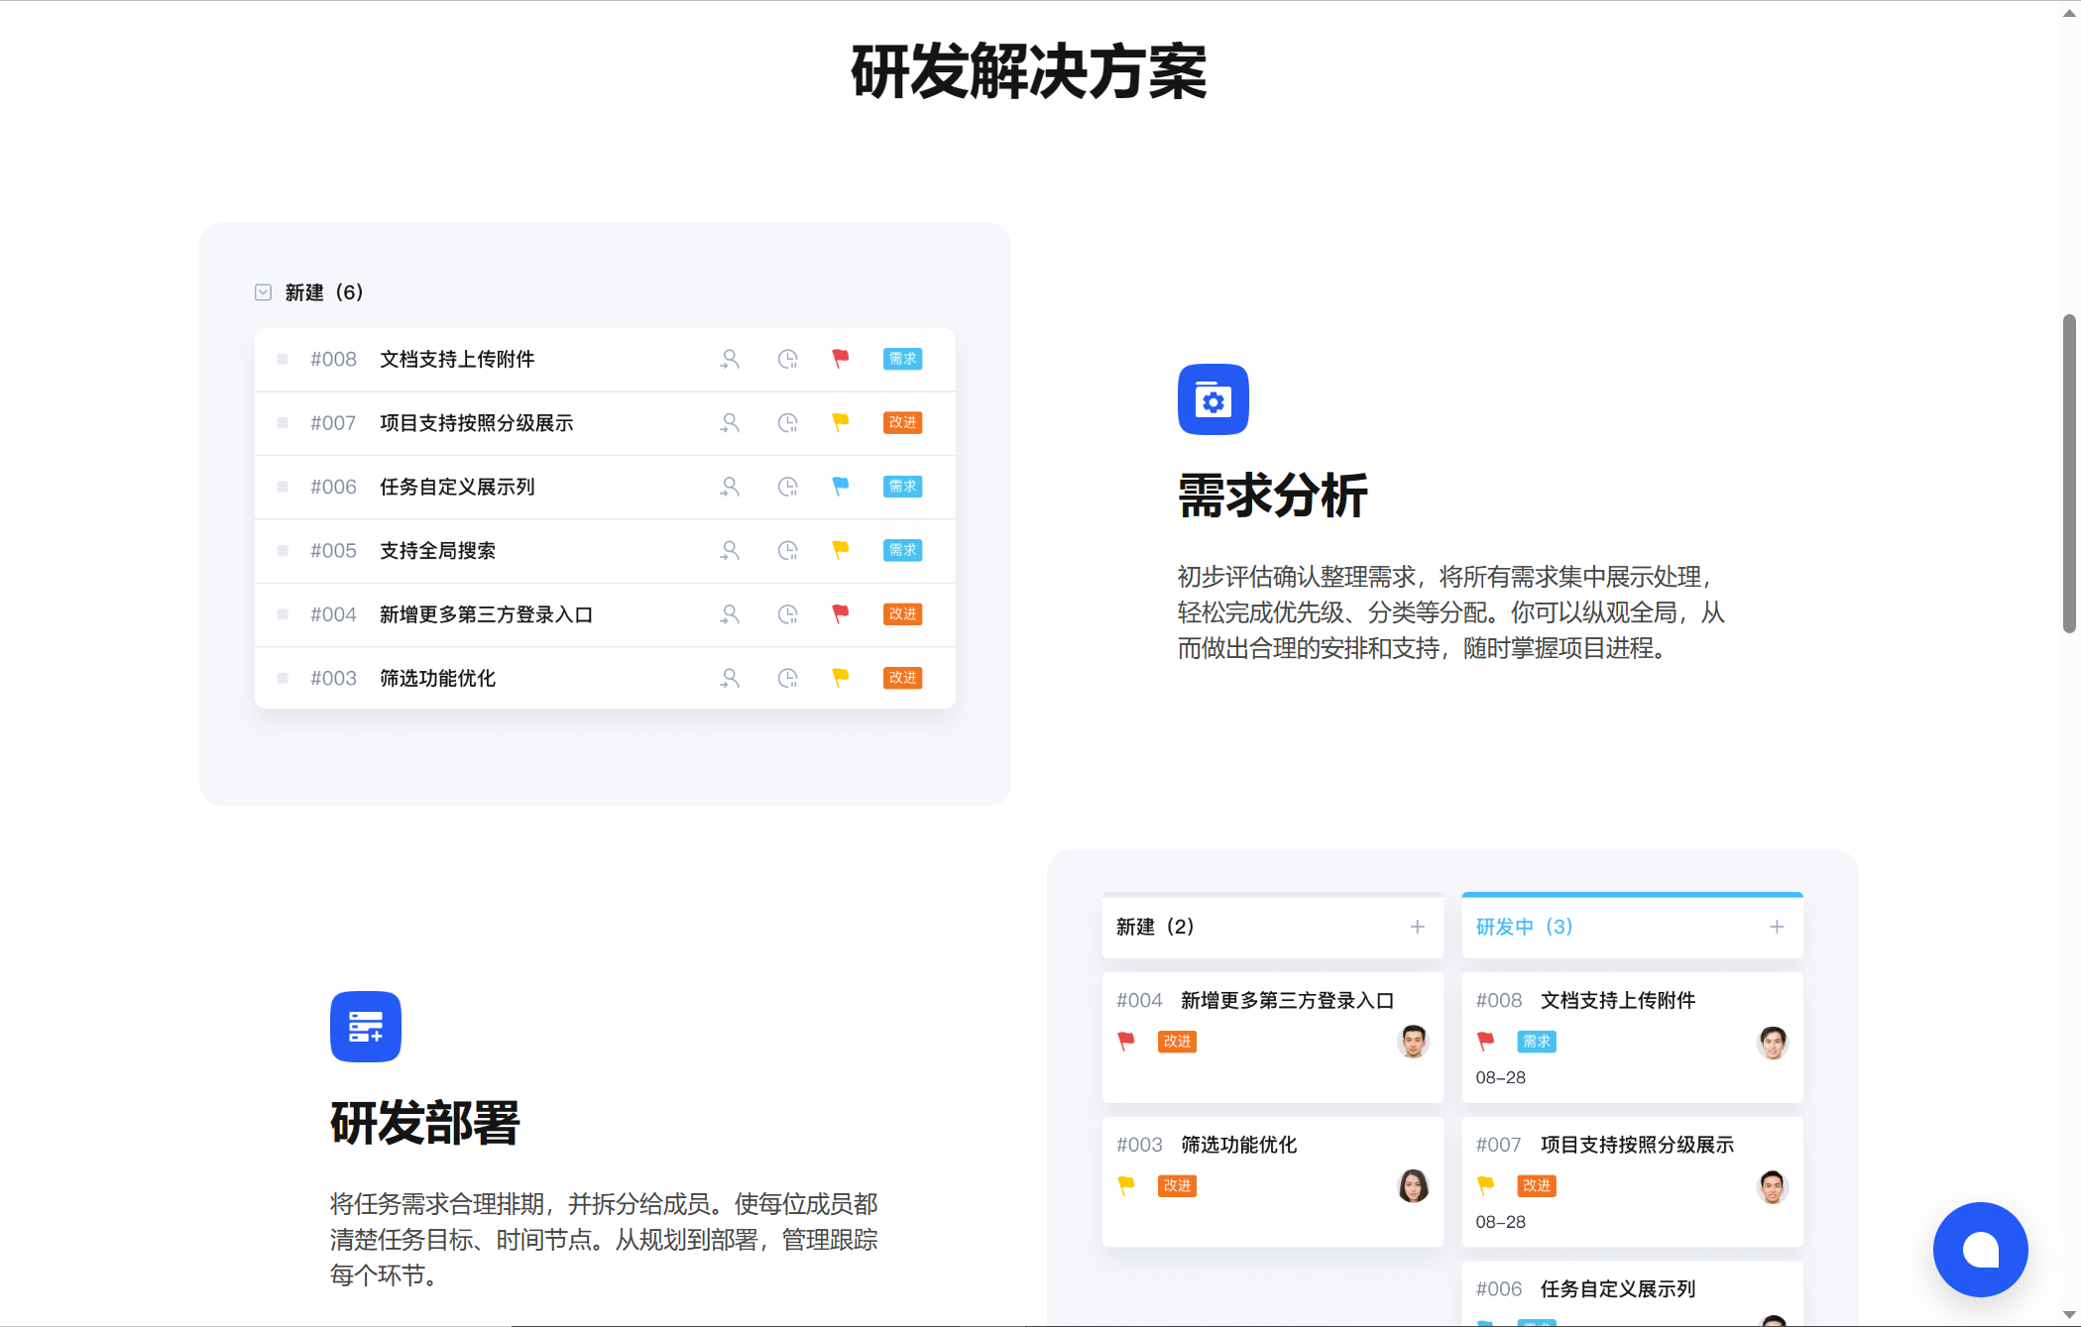
Task: Click the 需求分析 blue gear folder icon
Action: coord(1213,399)
